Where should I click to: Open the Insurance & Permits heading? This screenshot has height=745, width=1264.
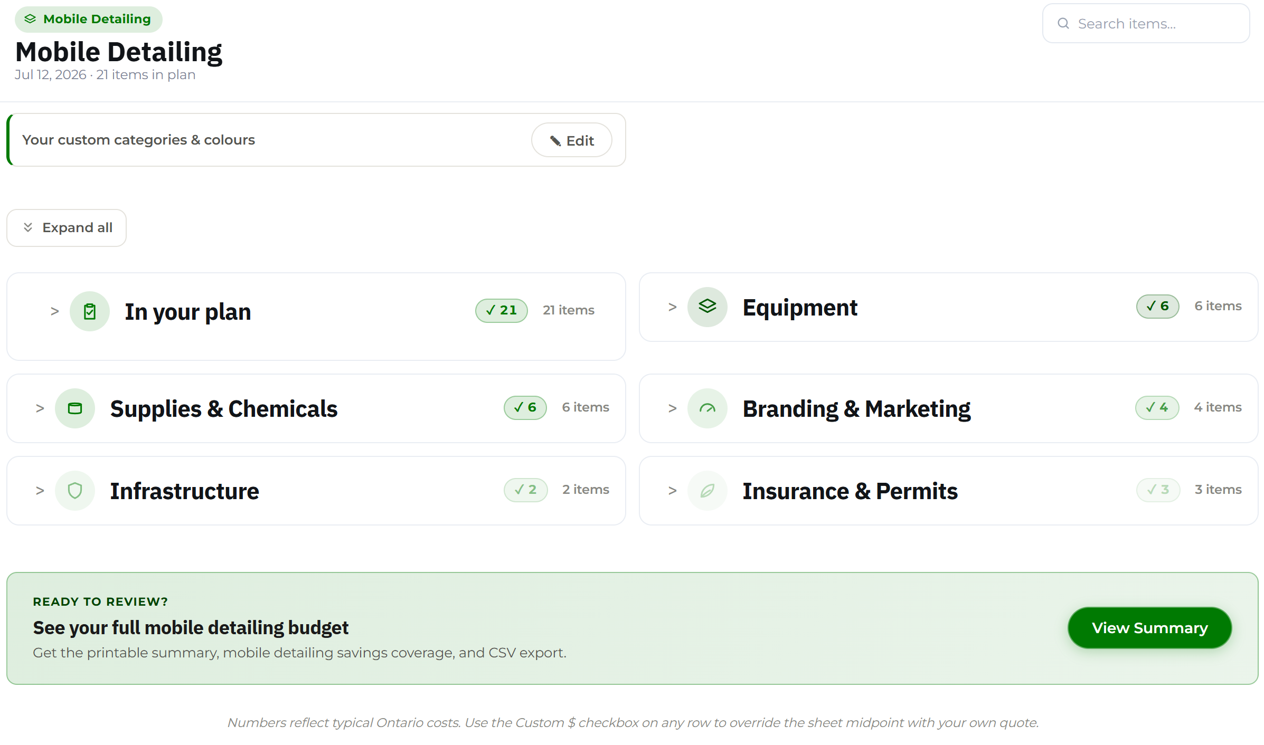pyautogui.click(x=850, y=491)
